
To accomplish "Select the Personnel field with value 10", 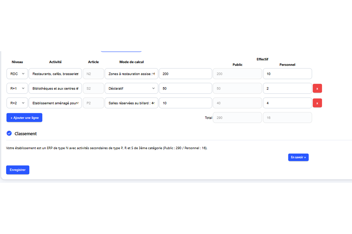I will click(x=287, y=74).
